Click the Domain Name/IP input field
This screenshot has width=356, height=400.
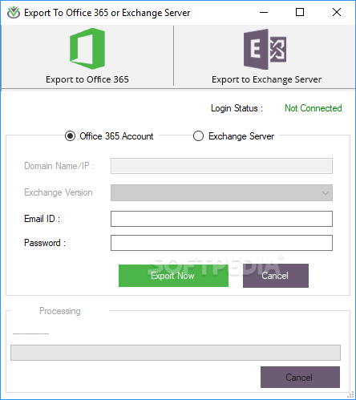pos(221,166)
